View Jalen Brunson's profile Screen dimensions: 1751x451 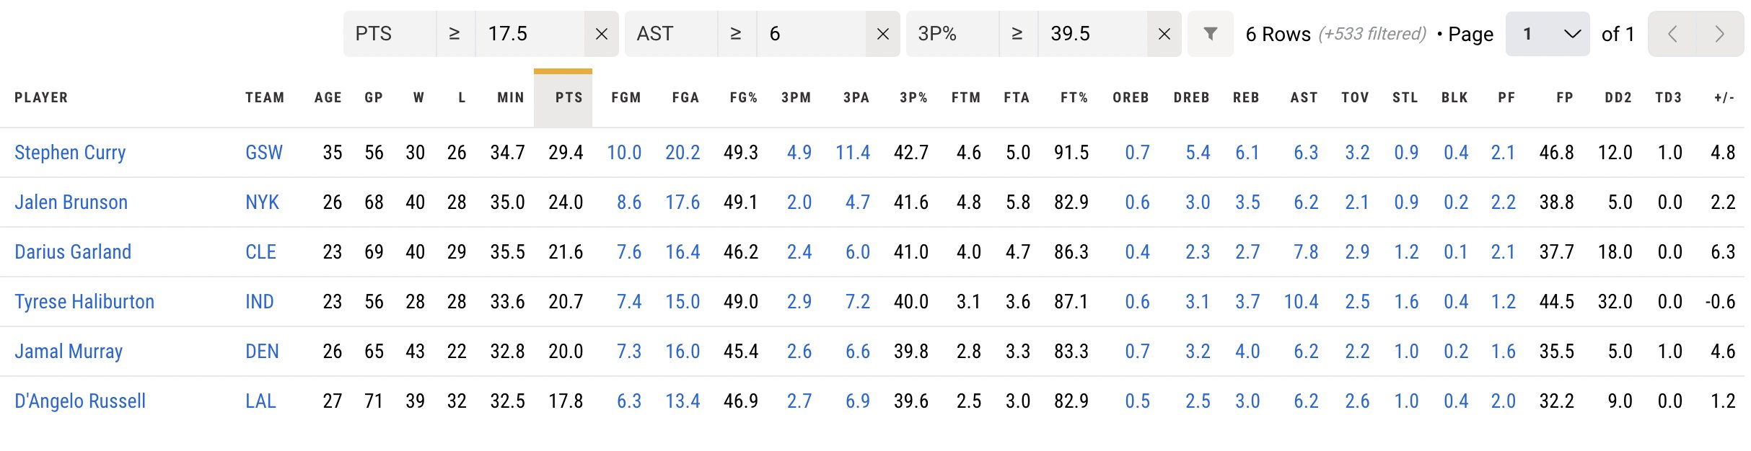70,202
